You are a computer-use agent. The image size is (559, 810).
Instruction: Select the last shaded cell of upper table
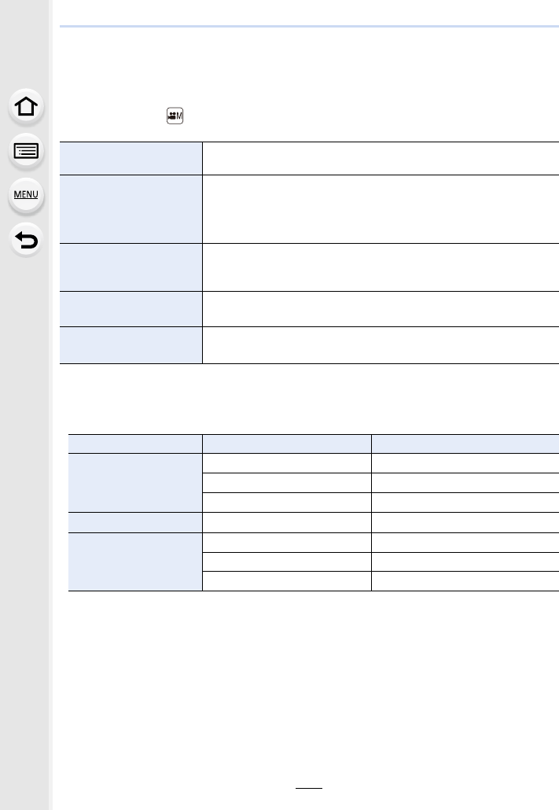[x=131, y=345]
